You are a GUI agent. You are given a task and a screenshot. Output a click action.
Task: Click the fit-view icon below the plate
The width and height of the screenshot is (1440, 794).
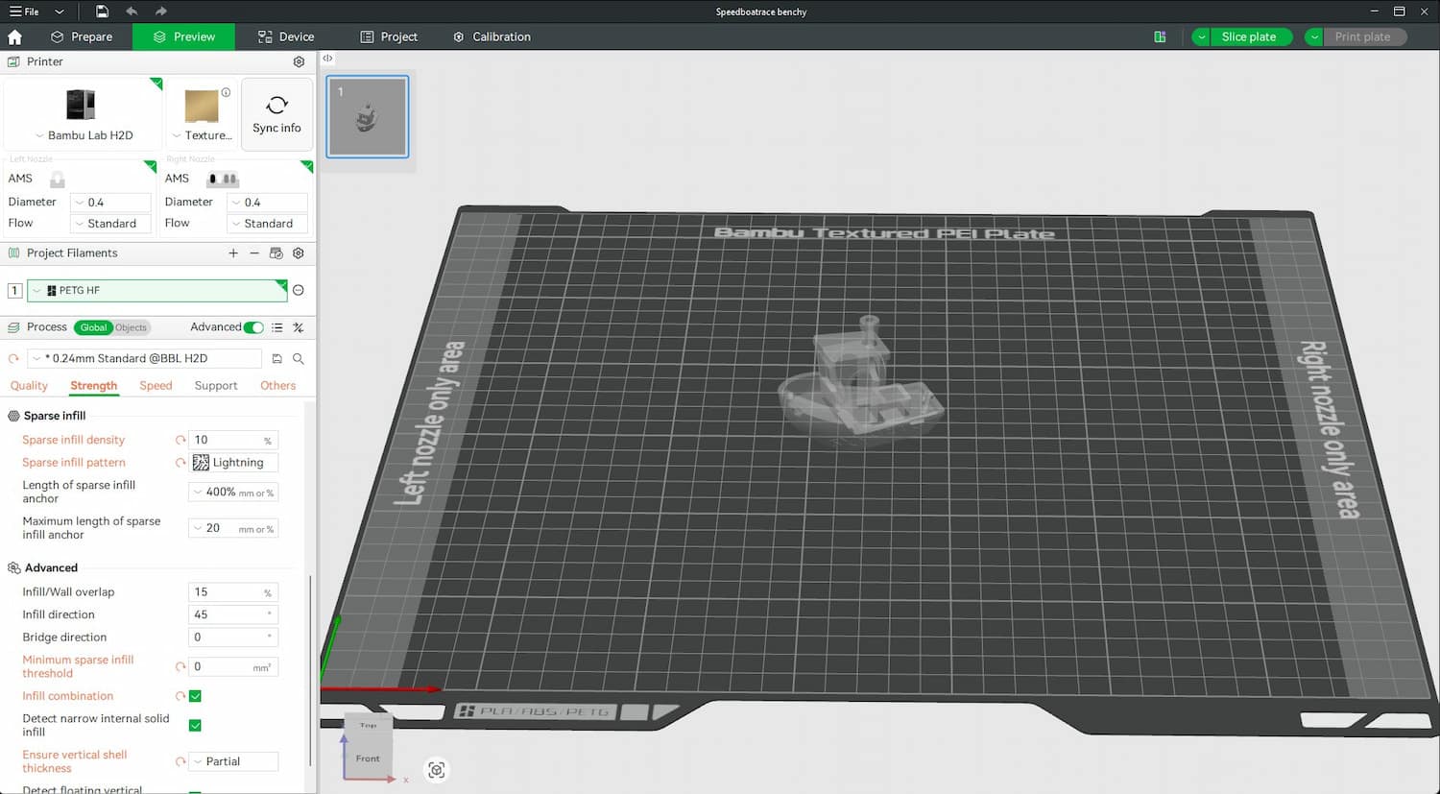[x=437, y=770]
